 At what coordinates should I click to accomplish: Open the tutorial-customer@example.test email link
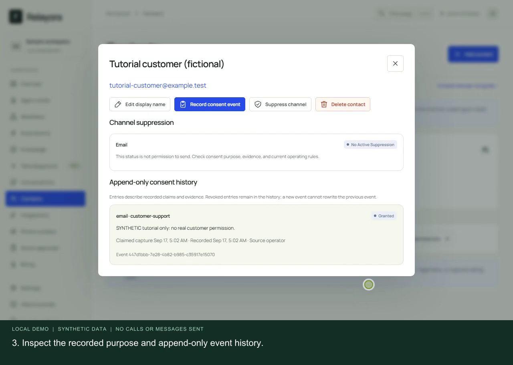click(158, 85)
